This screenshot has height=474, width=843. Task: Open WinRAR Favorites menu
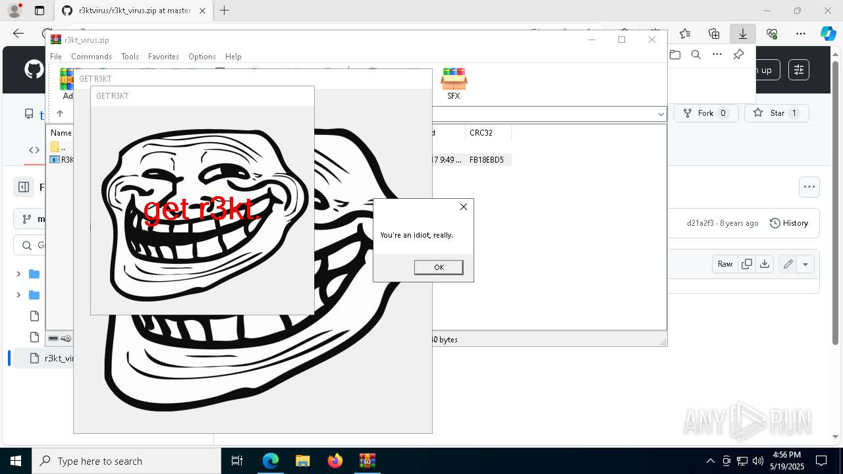(x=163, y=57)
